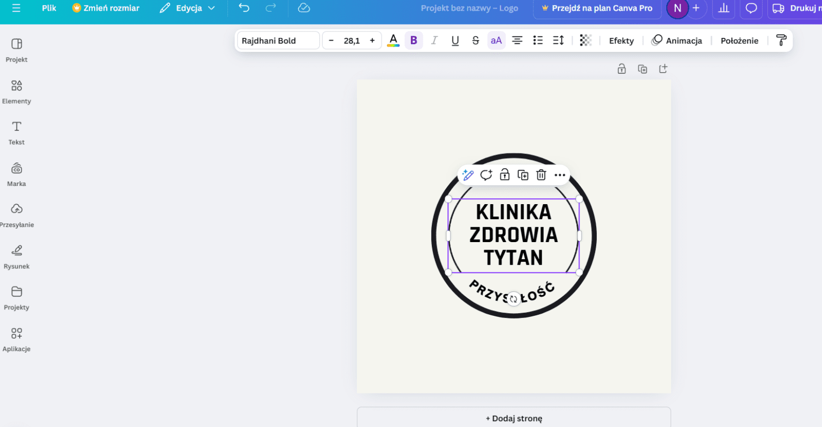Open the Rajdhani Bold font selector
The image size is (822, 427).
278,40
